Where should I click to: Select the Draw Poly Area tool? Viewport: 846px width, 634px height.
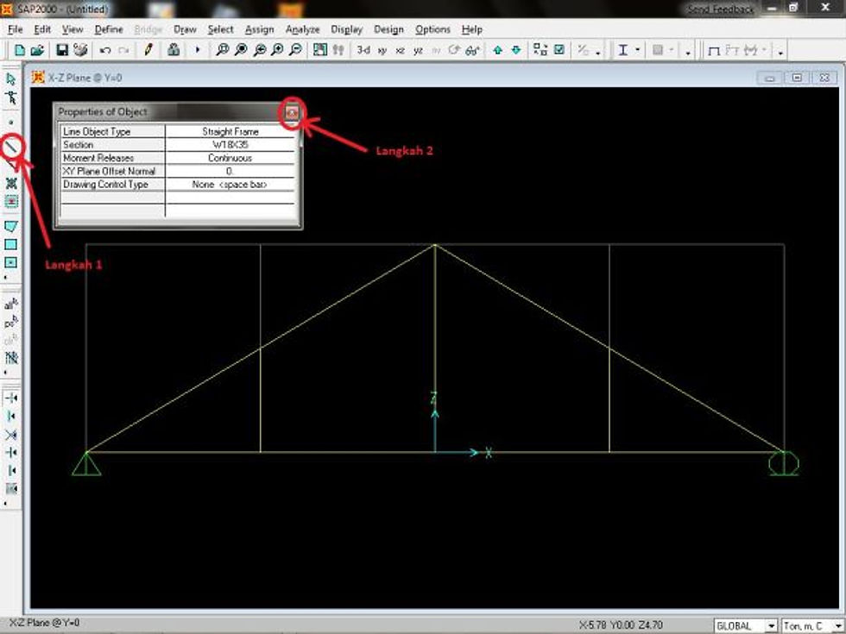click(x=10, y=226)
